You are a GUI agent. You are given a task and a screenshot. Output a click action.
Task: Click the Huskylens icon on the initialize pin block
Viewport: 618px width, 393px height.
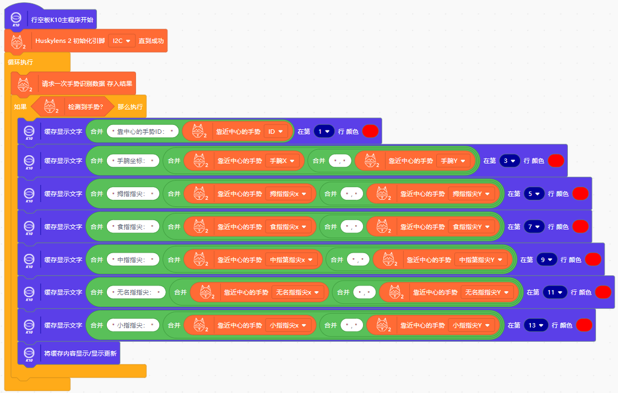[x=18, y=41]
